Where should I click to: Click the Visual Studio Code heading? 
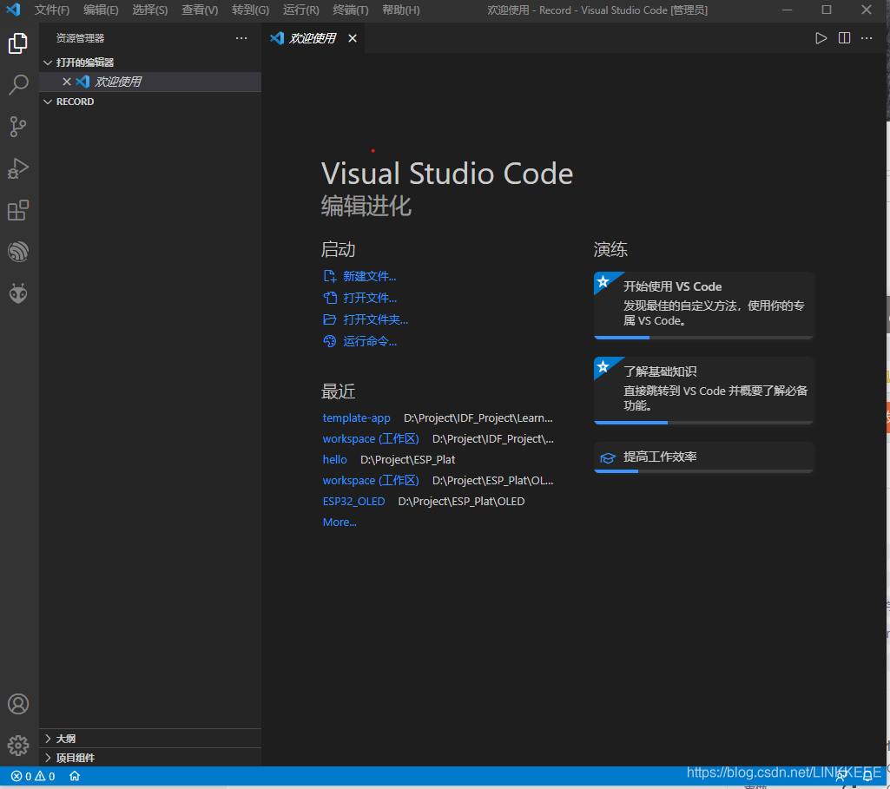(x=446, y=173)
